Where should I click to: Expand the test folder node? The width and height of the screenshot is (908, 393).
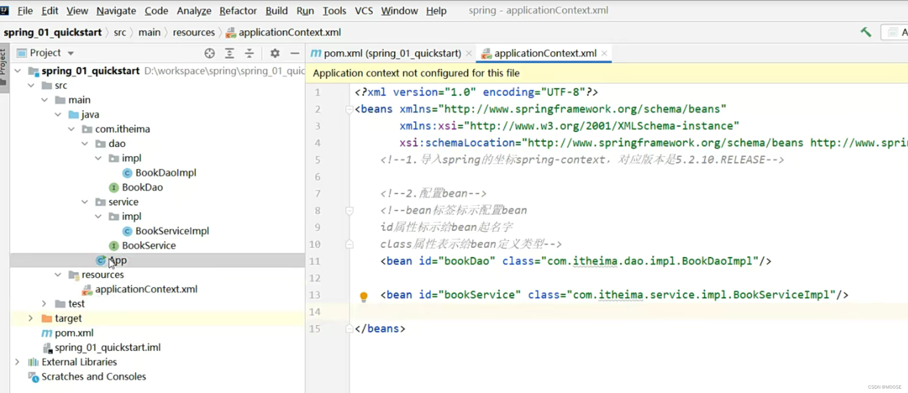point(44,303)
